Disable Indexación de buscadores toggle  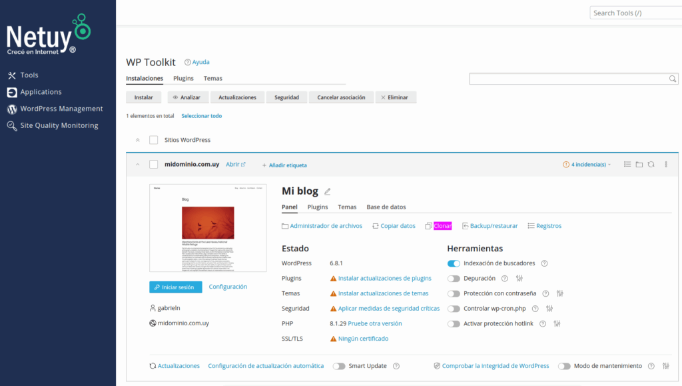pos(454,263)
